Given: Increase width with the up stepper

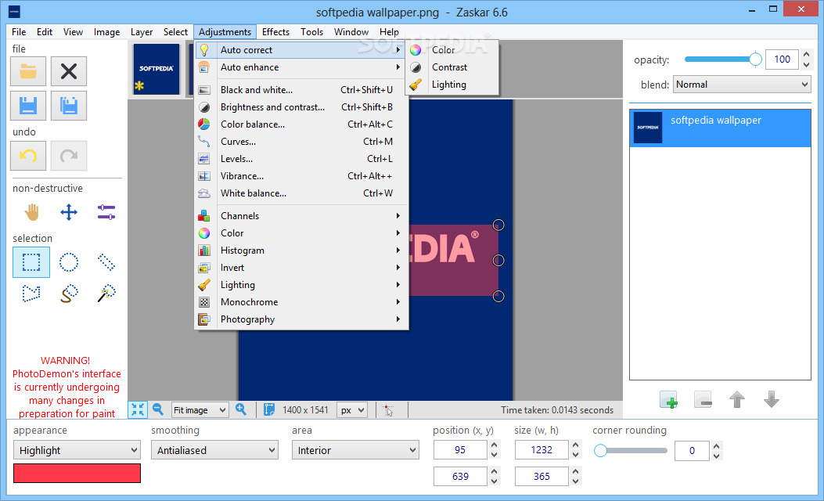Looking at the screenshot, I should (575, 445).
